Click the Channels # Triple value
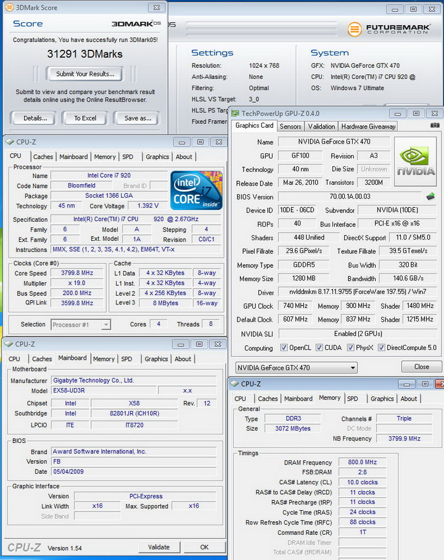Viewport: 444px width, 560px height. 405,418
